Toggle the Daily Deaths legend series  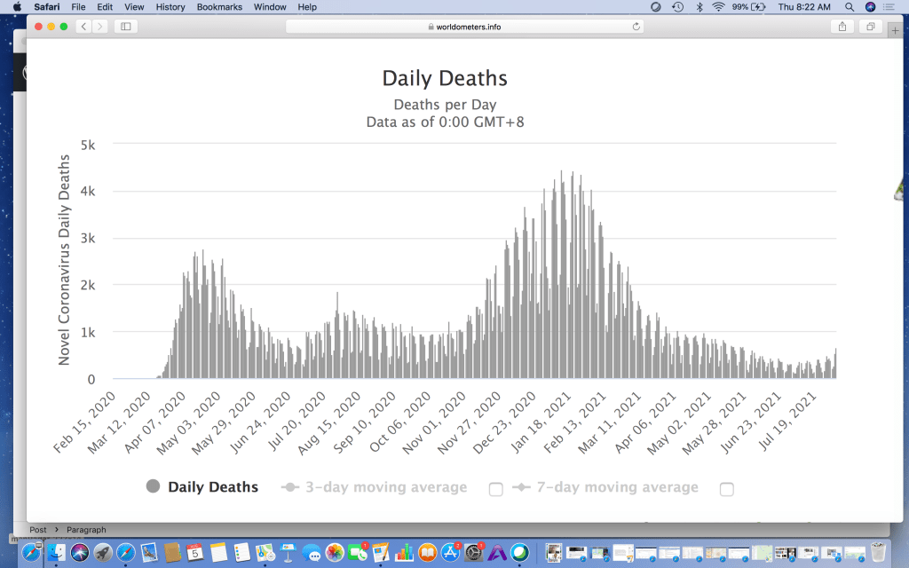point(202,487)
